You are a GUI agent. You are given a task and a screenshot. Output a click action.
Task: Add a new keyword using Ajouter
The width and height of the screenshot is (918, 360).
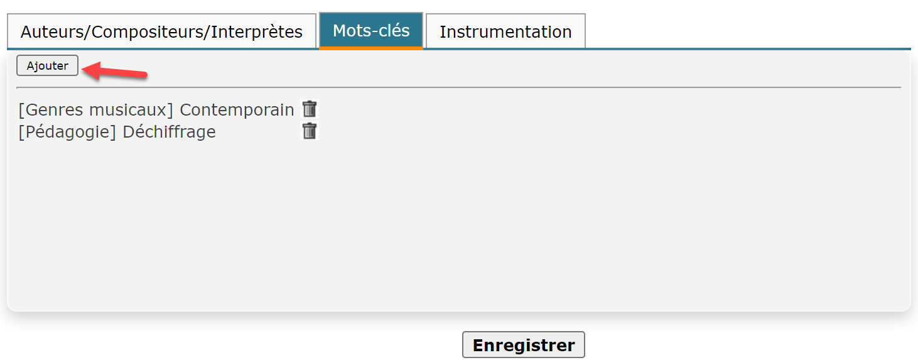click(x=48, y=65)
